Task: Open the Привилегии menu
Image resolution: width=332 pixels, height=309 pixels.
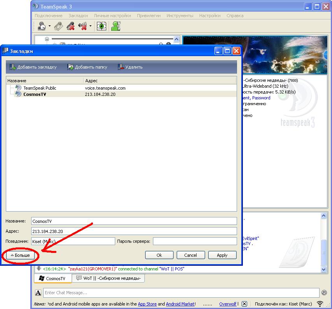Action: click(x=149, y=16)
